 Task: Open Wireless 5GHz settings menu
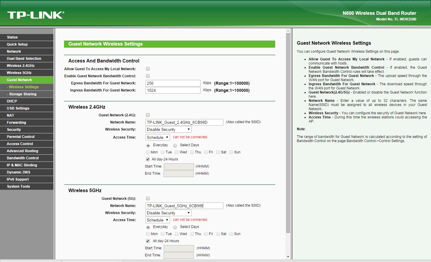point(27,73)
